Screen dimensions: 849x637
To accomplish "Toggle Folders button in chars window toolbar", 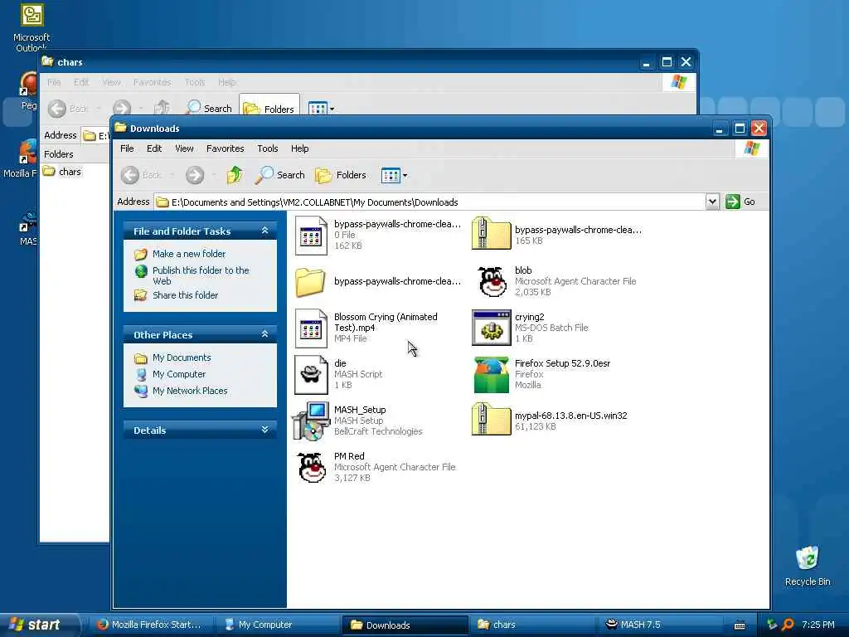I will (269, 109).
